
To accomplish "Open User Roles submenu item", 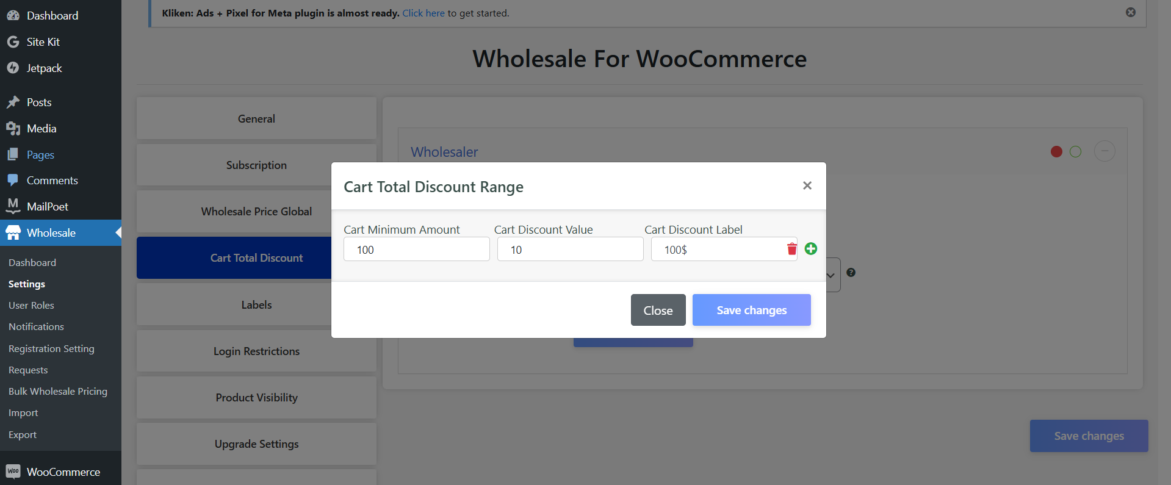I will pos(31,305).
